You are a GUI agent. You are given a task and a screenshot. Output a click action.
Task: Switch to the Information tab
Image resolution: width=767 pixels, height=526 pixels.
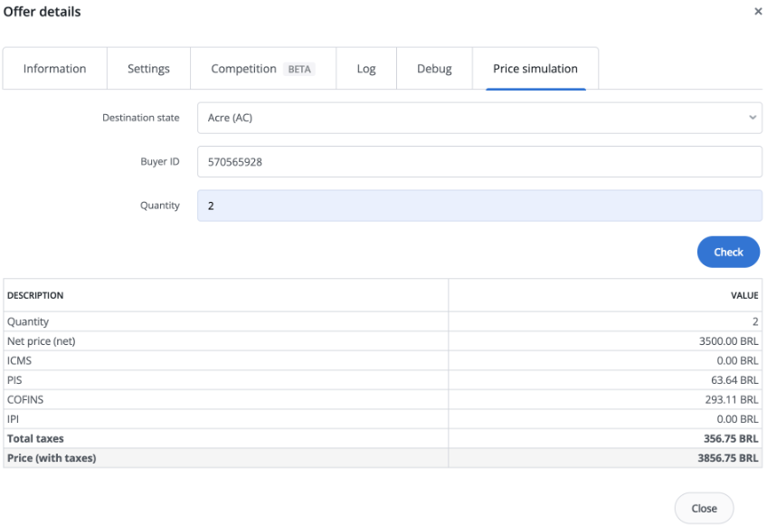click(x=54, y=69)
